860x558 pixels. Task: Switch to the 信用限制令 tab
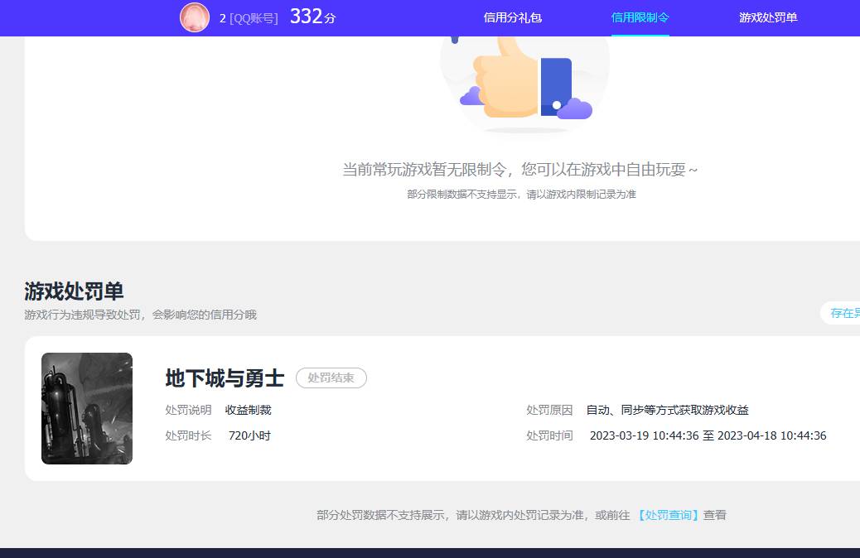(x=640, y=17)
